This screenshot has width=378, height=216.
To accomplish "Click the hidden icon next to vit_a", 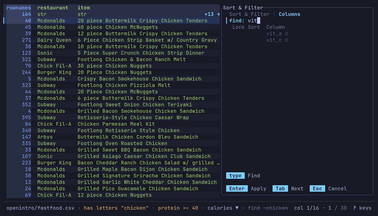I will (286, 34).
